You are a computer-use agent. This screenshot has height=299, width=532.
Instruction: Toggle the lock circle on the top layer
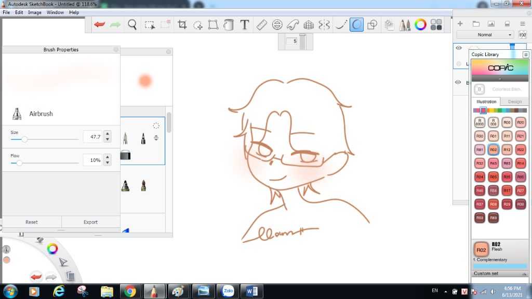point(459,63)
